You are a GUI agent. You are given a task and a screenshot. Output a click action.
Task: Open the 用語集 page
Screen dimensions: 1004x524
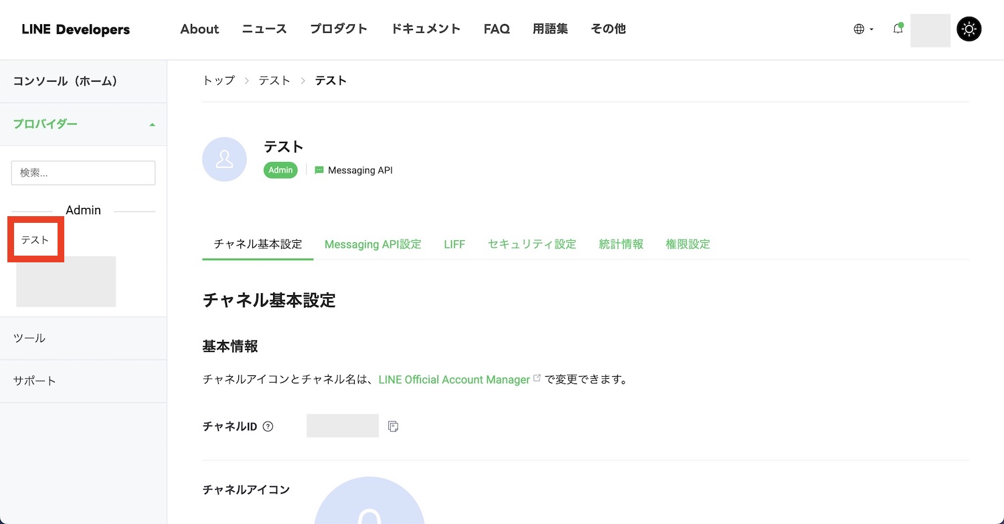tap(550, 29)
